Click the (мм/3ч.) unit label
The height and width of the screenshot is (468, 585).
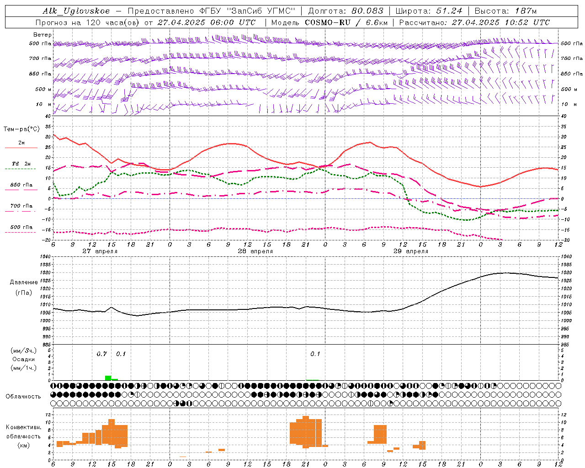pyautogui.click(x=24, y=351)
